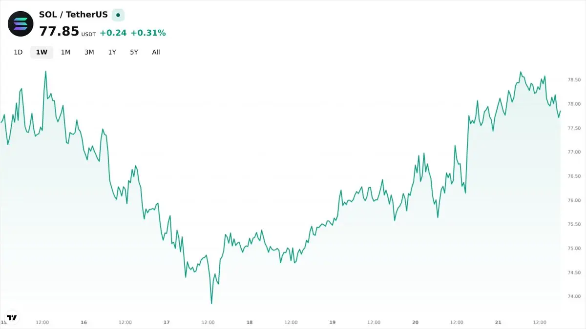This screenshot has height=329, width=586.
Task: Click the 77.85 current price value
Action: pos(59,32)
